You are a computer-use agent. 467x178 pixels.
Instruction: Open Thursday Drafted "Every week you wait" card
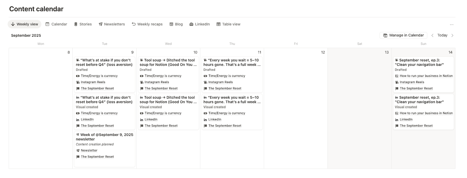click(x=232, y=74)
